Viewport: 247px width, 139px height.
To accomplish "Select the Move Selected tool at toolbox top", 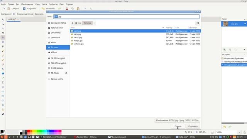I will click(x=3, y=20).
